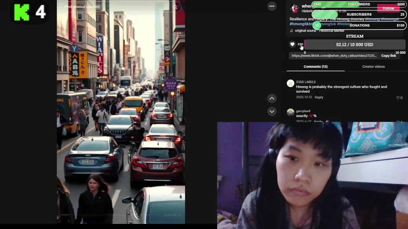Click the STAR LABELS username
The image size is (408, 229).
click(x=306, y=82)
